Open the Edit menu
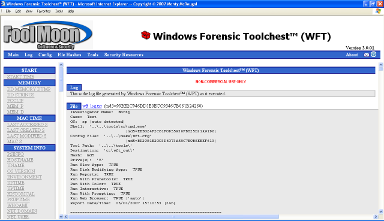Image resolution: width=384 pixels, height=221 pixels. tap(18, 11)
